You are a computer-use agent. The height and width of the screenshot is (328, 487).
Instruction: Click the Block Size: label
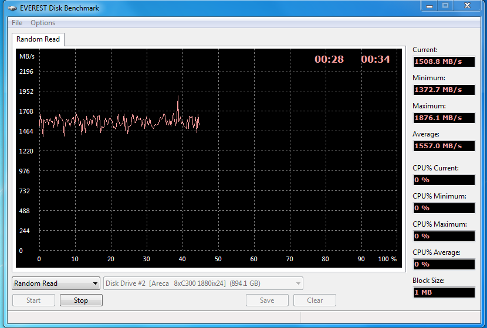(x=428, y=281)
